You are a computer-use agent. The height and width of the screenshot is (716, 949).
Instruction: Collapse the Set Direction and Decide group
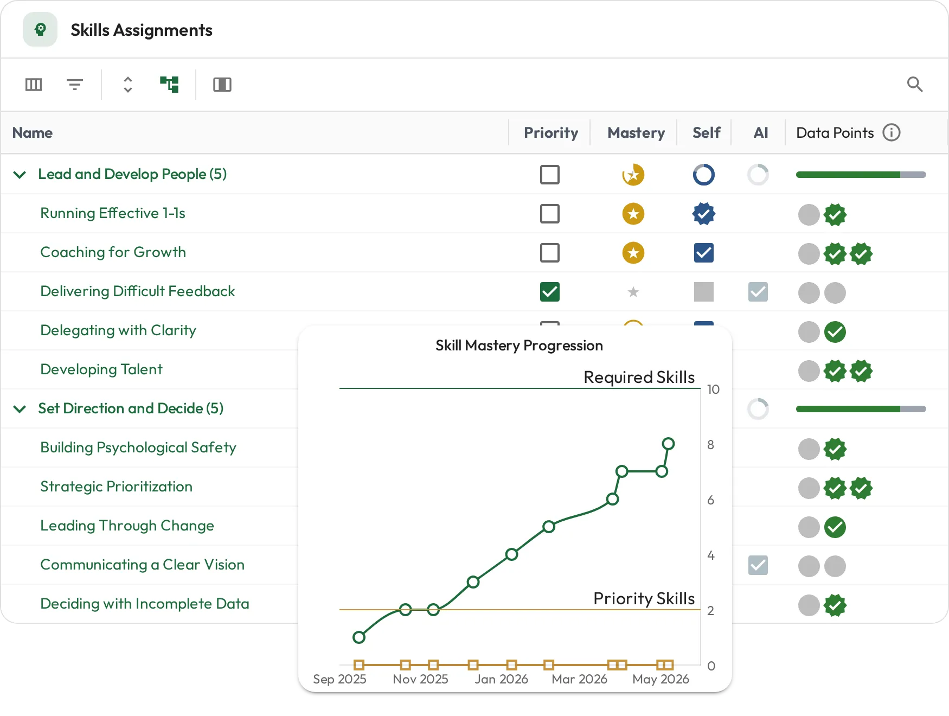point(20,409)
